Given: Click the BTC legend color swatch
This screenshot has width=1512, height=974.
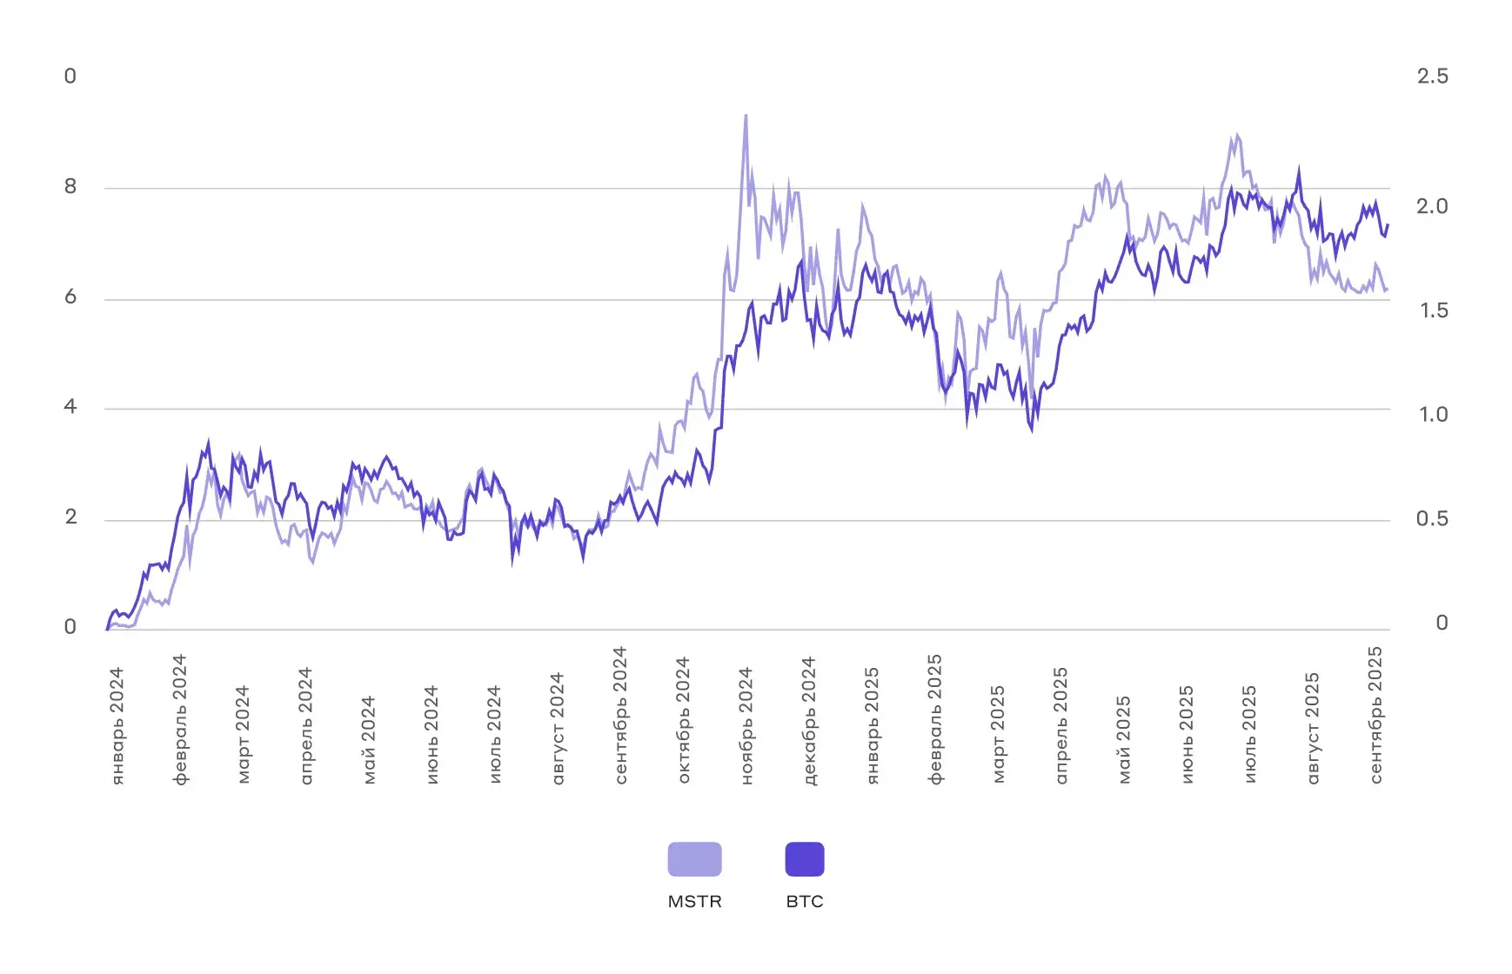Looking at the screenshot, I should [x=805, y=859].
